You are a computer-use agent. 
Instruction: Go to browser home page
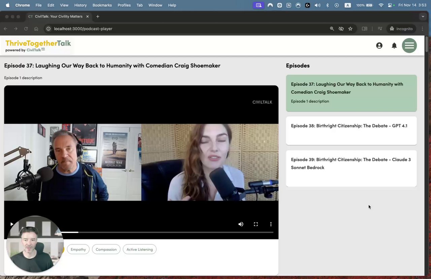36,29
